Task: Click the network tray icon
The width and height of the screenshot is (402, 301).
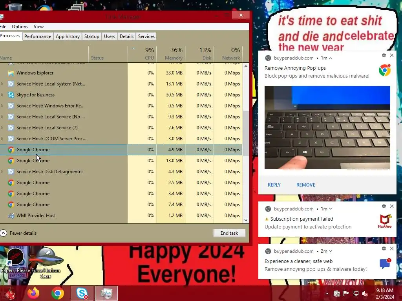Action: pyautogui.click(x=356, y=294)
